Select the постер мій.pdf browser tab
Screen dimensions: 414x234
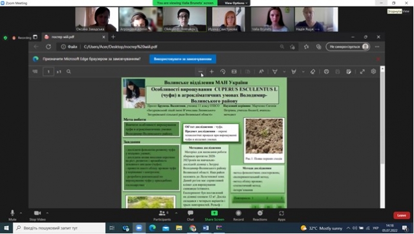point(74,37)
